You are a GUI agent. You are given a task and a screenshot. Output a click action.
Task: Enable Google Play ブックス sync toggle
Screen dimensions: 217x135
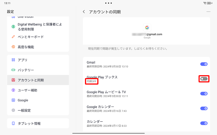pos(204,79)
